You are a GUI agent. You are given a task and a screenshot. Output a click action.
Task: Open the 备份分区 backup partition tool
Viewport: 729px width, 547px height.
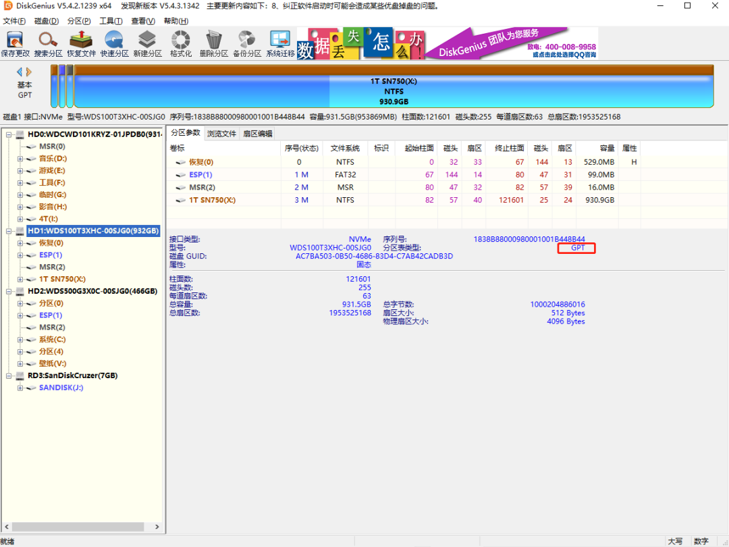point(247,44)
